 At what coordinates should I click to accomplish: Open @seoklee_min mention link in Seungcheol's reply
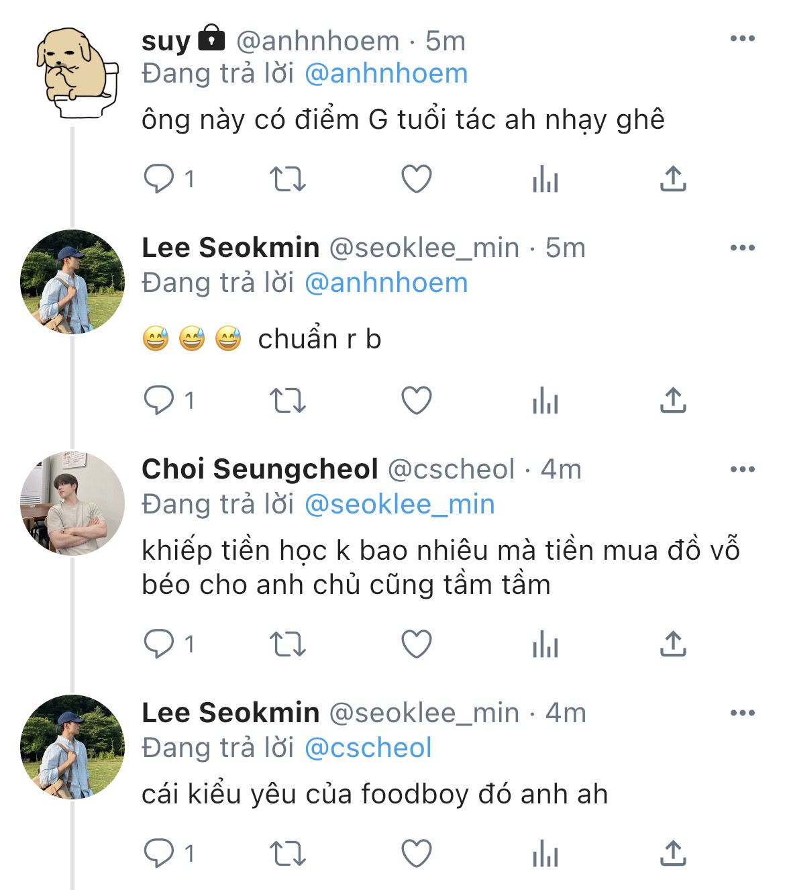tap(400, 504)
